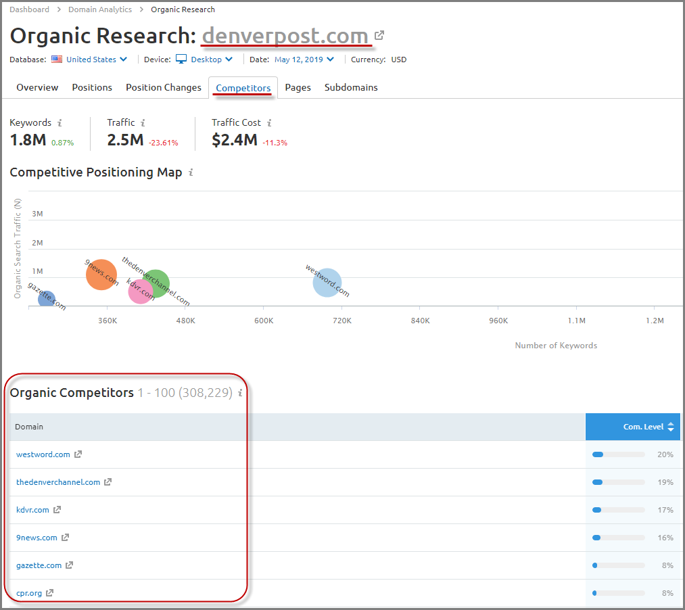The image size is (685, 610).
Task: Click the 2.5M traffic value
Action: pyautogui.click(x=125, y=140)
